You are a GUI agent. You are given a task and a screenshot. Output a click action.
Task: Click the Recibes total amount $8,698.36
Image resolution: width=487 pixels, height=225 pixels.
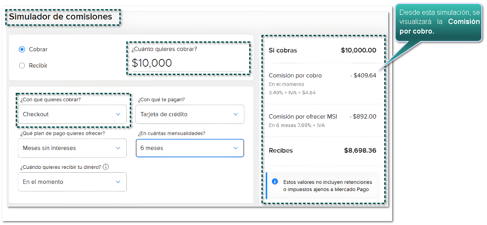(x=360, y=150)
